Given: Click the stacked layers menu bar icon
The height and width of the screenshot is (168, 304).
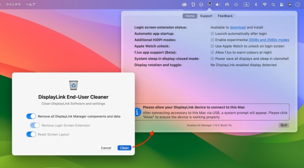Looking at the screenshot, I should coord(201,5).
